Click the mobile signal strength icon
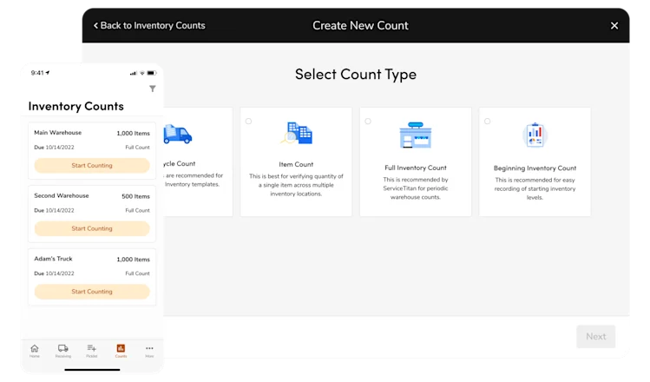The image size is (650, 382). coord(133,74)
